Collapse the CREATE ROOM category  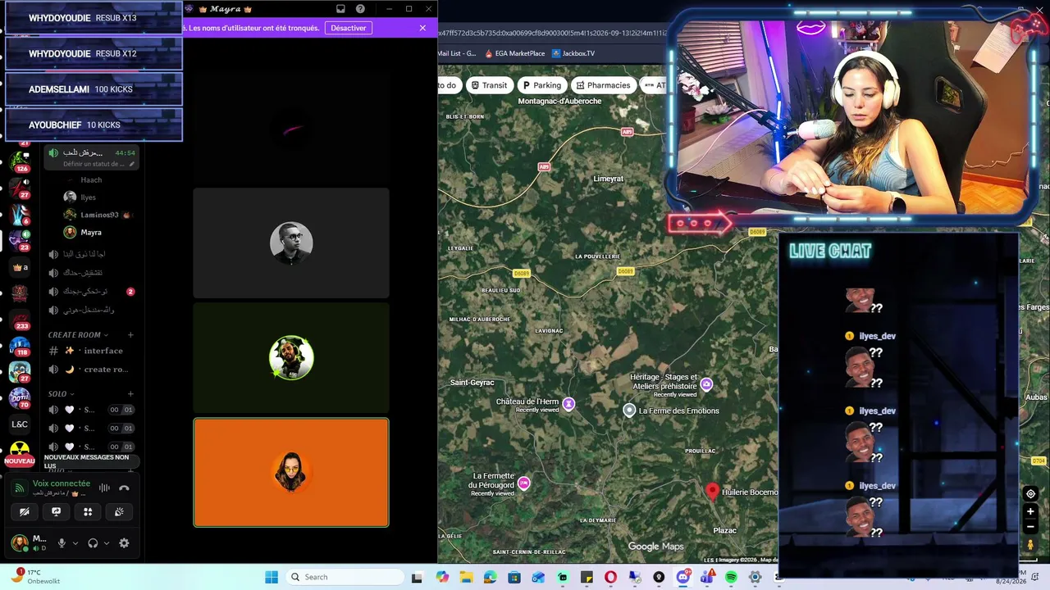tap(78, 334)
